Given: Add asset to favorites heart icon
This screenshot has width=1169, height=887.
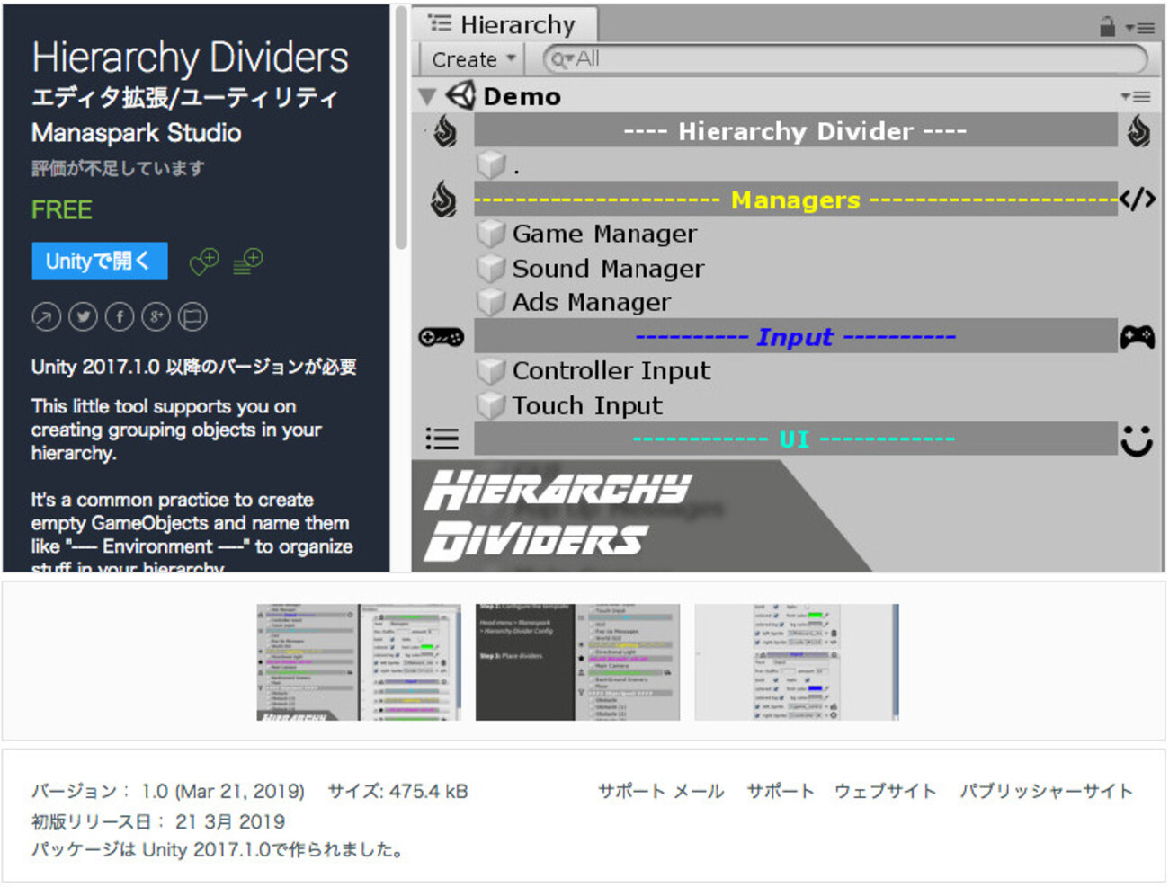Looking at the screenshot, I should click(x=204, y=262).
